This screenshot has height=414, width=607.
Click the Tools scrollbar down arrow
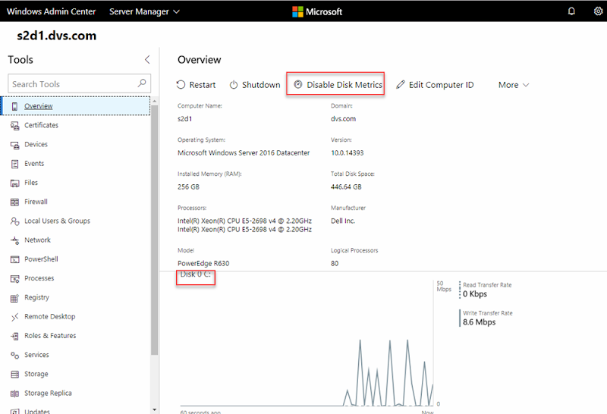coord(155,409)
